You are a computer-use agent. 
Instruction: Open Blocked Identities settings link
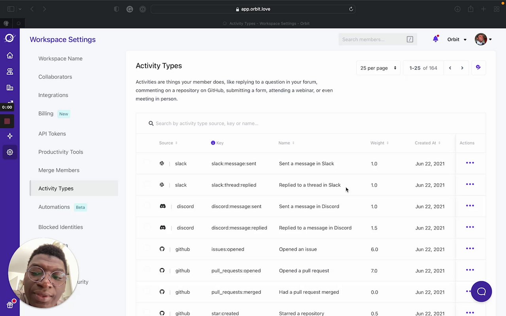pos(60,227)
